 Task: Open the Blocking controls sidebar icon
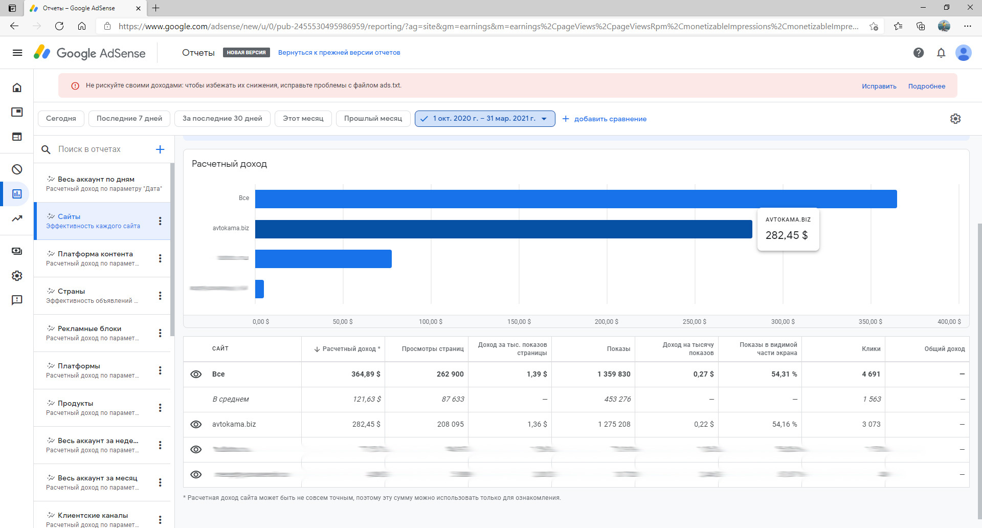(17, 169)
